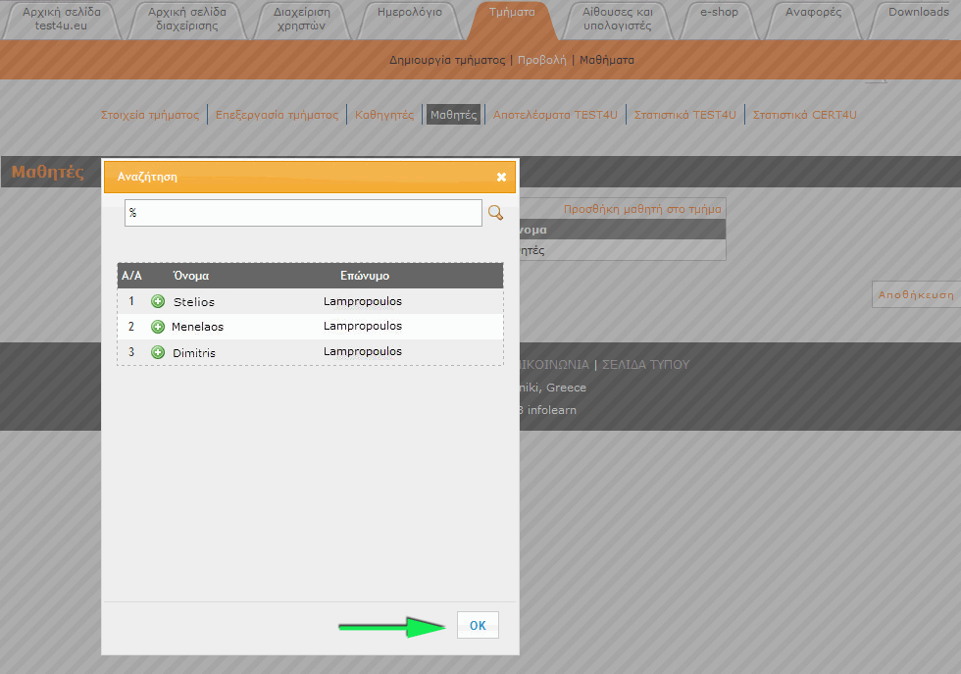Click the magnifier search icon in dialog
This screenshot has width=961, height=674.
coord(496,213)
